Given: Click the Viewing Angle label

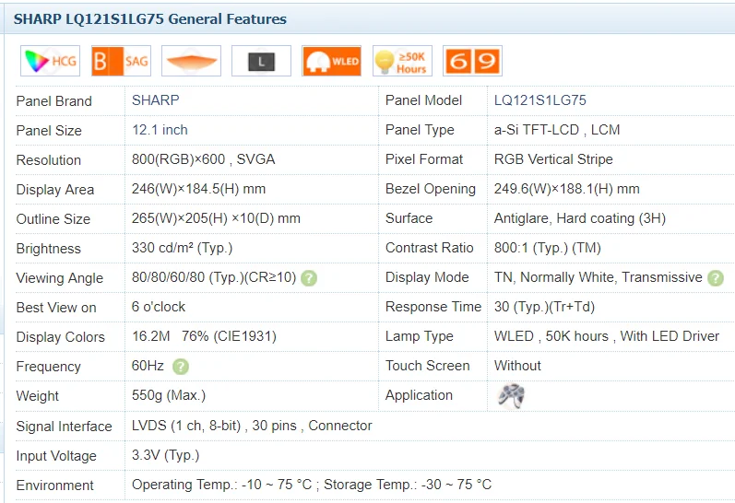Looking at the screenshot, I should pyautogui.click(x=60, y=278).
